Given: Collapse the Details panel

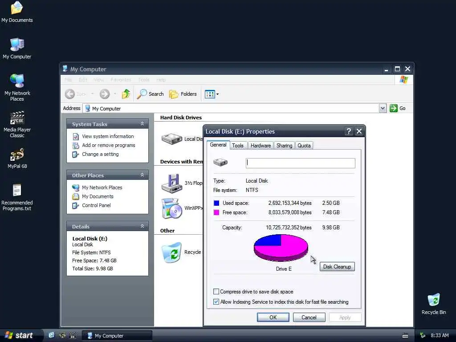Looking at the screenshot, I should point(142,226).
